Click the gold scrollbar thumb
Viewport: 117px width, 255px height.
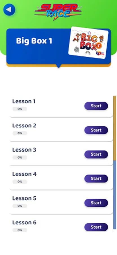[114, 128]
